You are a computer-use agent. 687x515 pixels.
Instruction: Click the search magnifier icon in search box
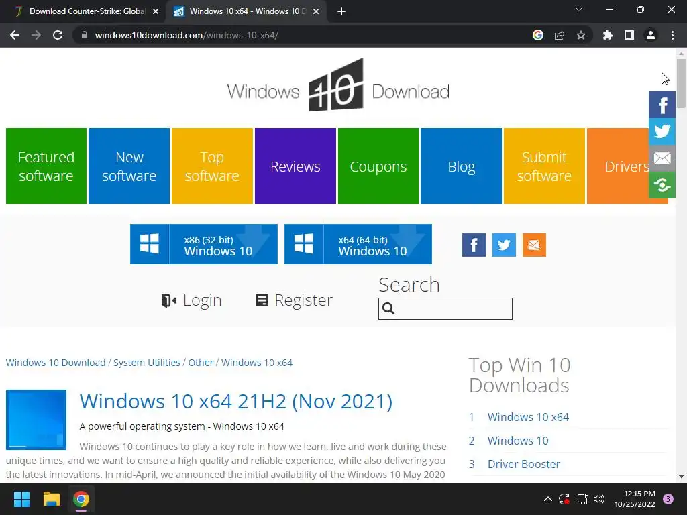[x=388, y=308]
